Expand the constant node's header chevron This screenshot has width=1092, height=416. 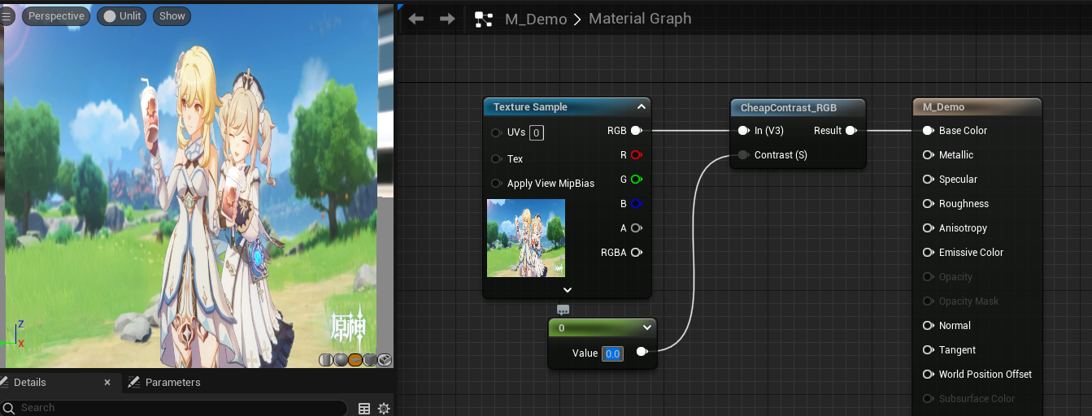647,327
